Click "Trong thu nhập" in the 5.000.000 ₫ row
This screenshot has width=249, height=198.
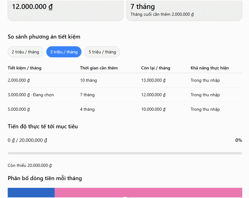205,109
